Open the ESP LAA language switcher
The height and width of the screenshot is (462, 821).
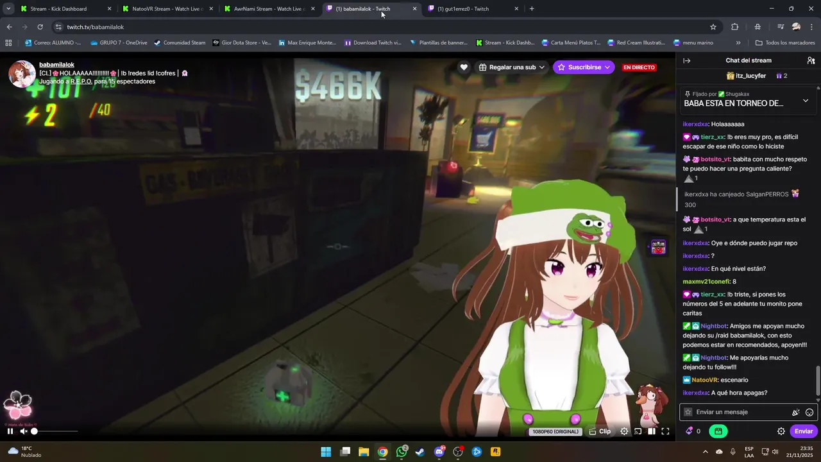[x=749, y=452]
